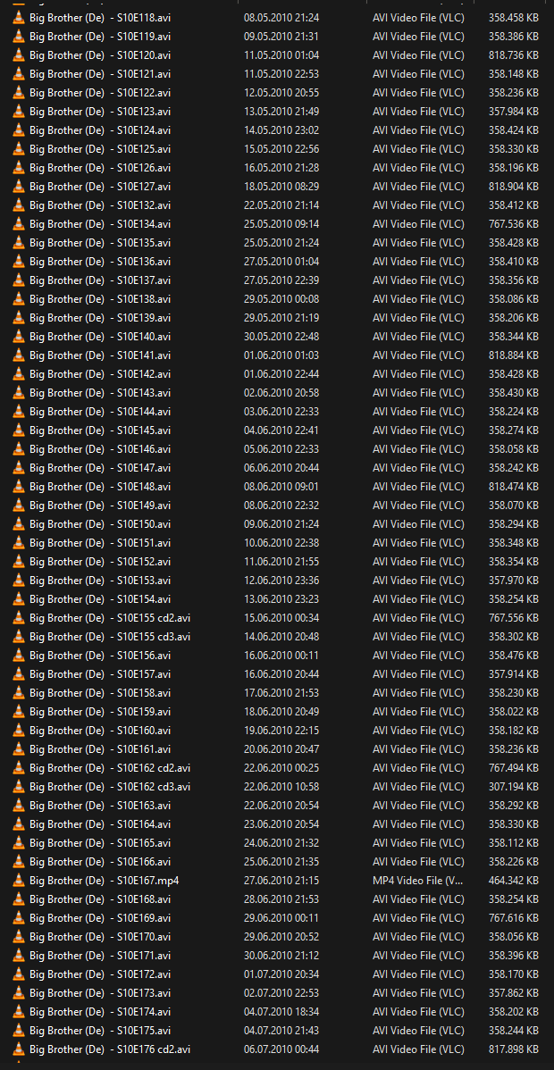Viewport: 554px width, 1070px height.
Task: Select file name S10E122.avi
Action: (x=100, y=93)
